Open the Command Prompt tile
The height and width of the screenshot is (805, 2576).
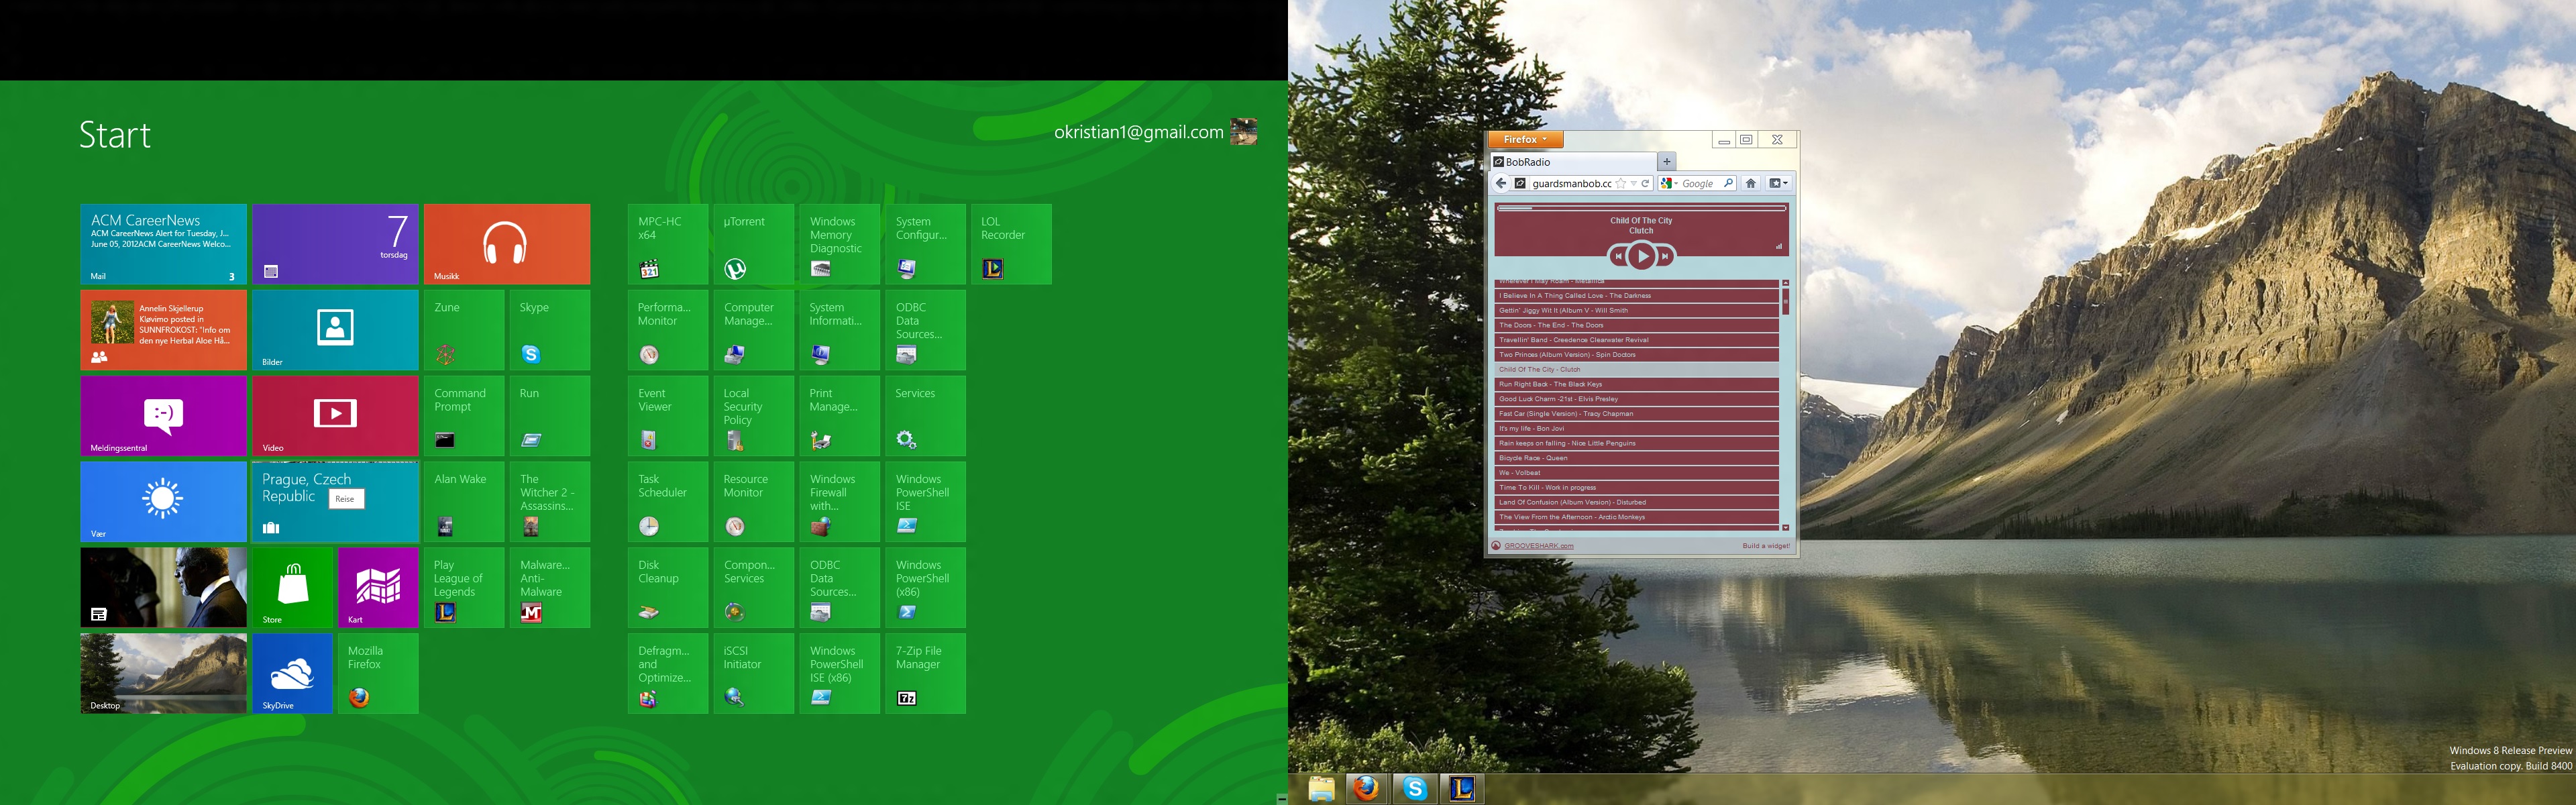(x=464, y=416)
